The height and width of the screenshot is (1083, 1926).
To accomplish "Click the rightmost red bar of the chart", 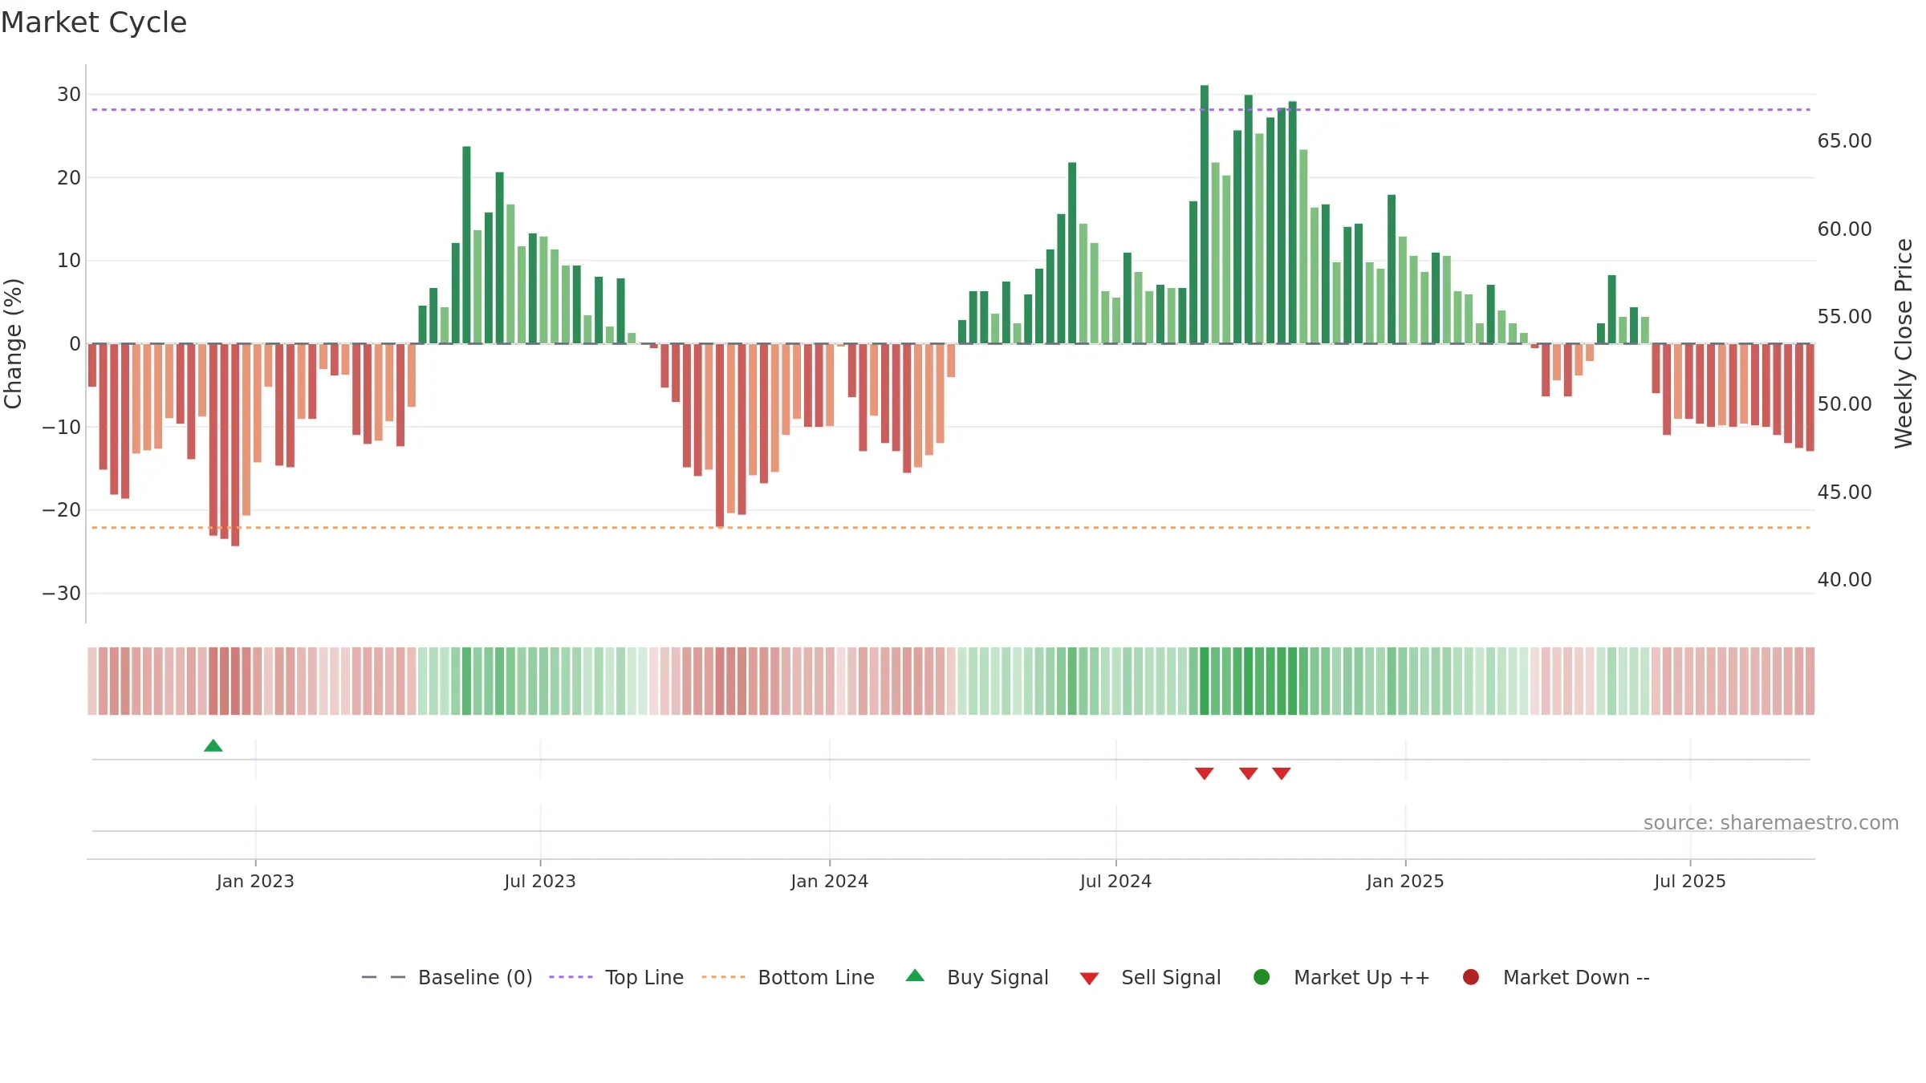I will tap(1810, 398).
